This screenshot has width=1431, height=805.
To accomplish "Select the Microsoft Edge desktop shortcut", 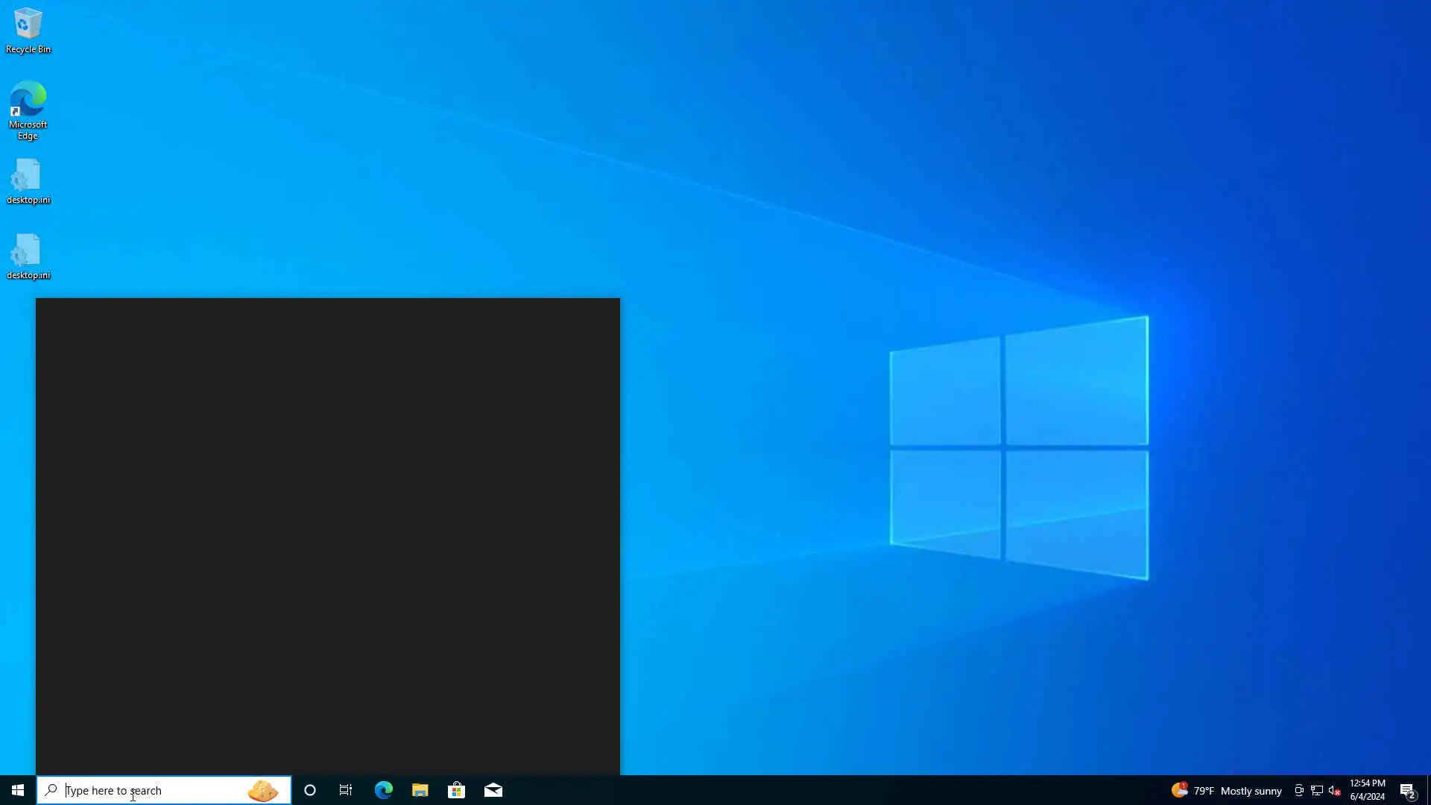I will (28, 109).
